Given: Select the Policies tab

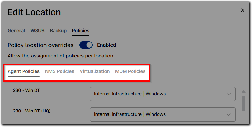Looking at the screenshot, I should click(x=81, y=31).
